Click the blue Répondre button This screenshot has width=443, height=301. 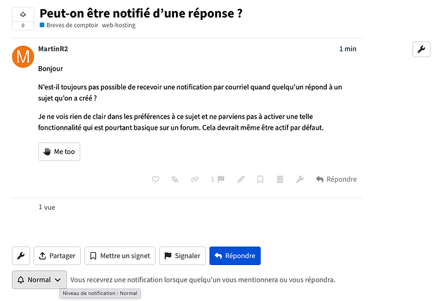(x=235, y=256)
